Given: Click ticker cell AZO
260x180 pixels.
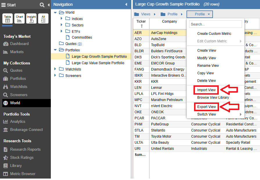Looking at the screenshot, I should click(x=138, y=39).
